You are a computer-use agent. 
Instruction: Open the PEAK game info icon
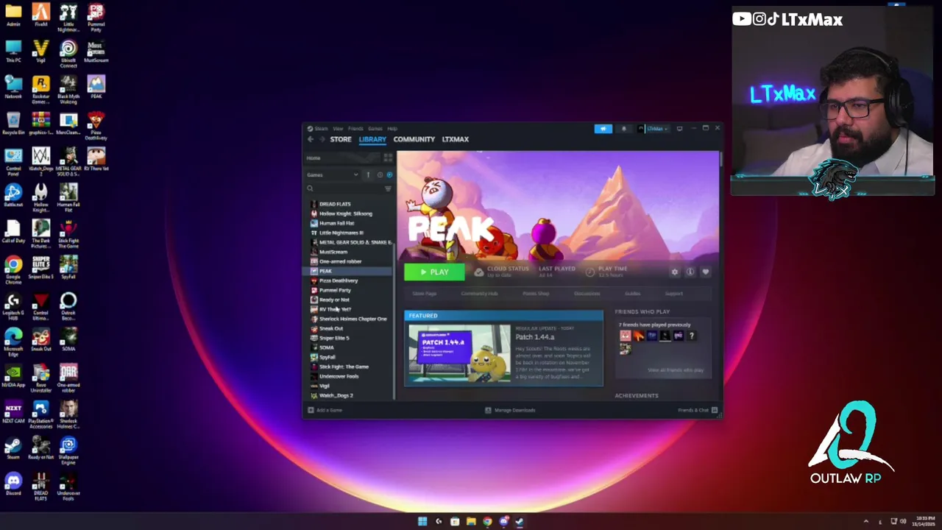pyautogui.click(x=690, y=272)
